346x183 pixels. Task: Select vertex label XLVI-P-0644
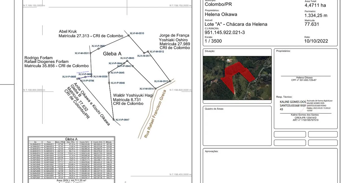pyautogui.click(x=115, y=63)
